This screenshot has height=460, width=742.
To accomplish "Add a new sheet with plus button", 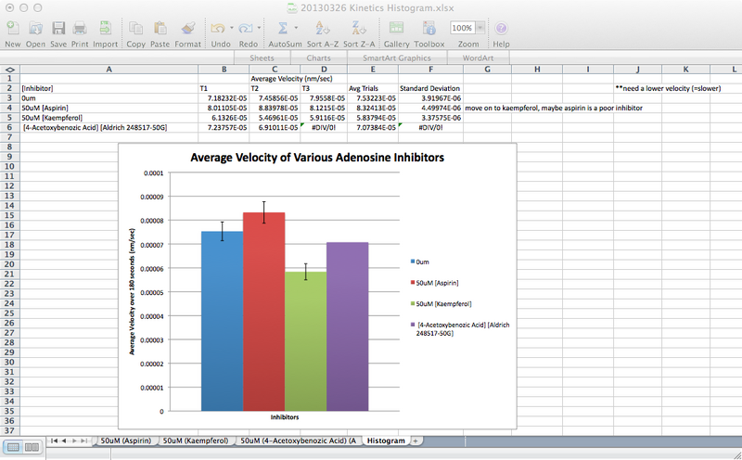I will 416,440.
